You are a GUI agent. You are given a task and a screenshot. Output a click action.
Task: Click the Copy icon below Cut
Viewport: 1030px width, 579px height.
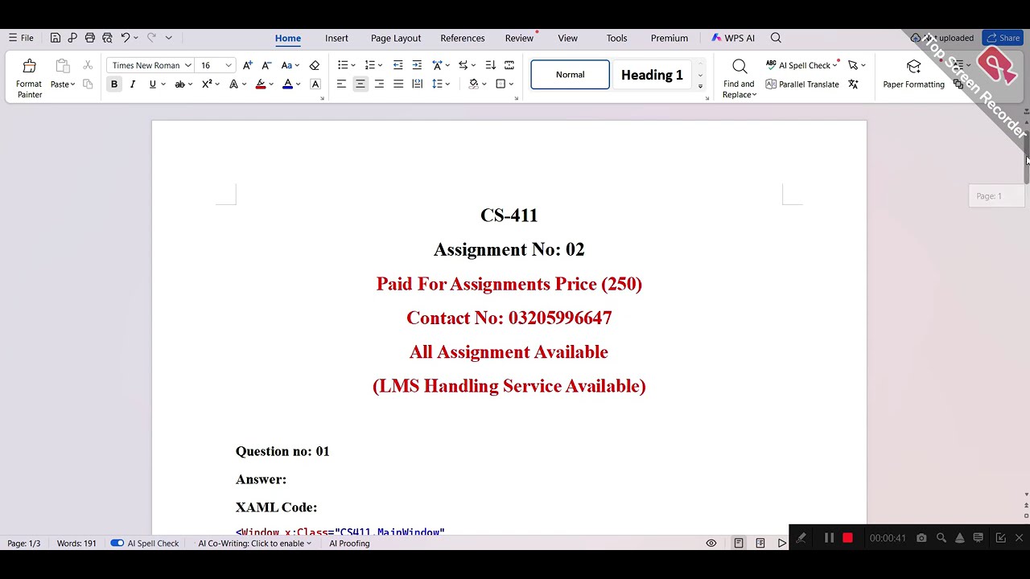pos(88,84)
